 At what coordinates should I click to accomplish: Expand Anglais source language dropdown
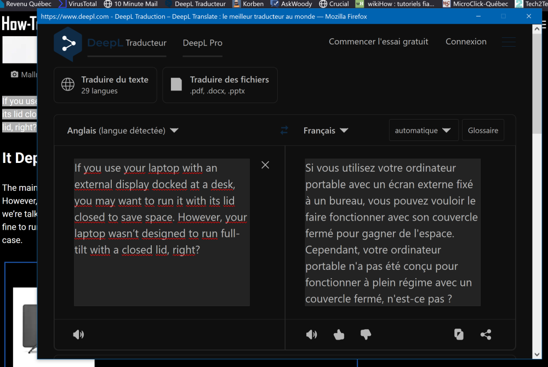click(123, 131)
